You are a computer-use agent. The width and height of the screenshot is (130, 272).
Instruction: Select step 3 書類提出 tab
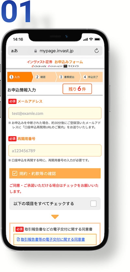click(68, 77)
